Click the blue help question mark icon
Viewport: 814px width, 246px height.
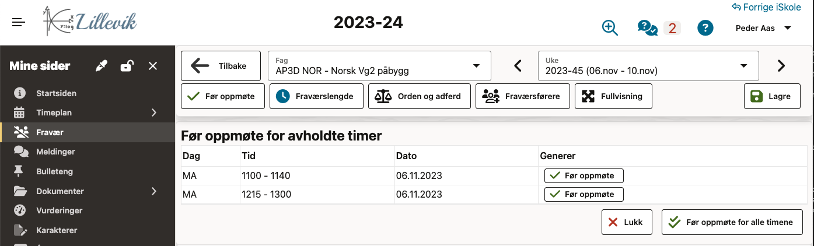tap(705, 27)
